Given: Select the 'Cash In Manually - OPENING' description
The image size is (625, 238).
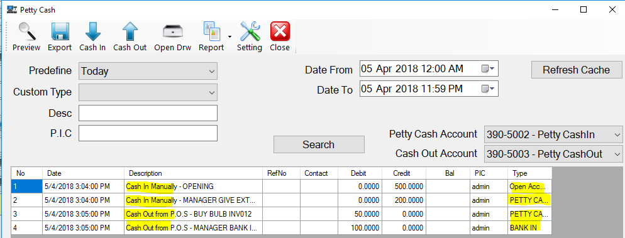Looking at the screenshot, I should click(193, 186).
